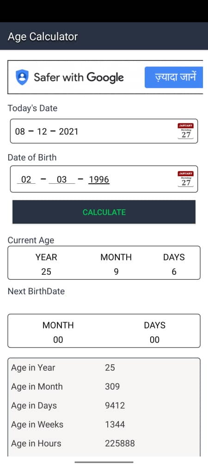Tap the Age in Month row value 309

click(112, 387)
